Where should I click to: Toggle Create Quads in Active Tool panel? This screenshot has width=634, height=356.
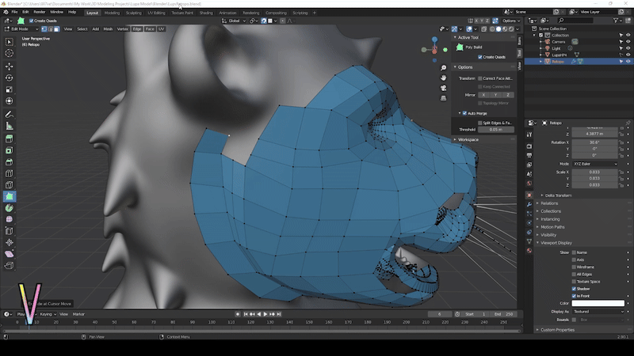click(x=480, y=57)
